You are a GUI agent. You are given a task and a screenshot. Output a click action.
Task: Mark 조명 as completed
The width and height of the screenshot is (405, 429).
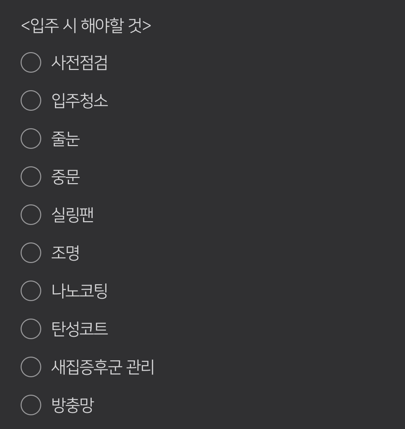pyautogui.click(x=31, y=253)
